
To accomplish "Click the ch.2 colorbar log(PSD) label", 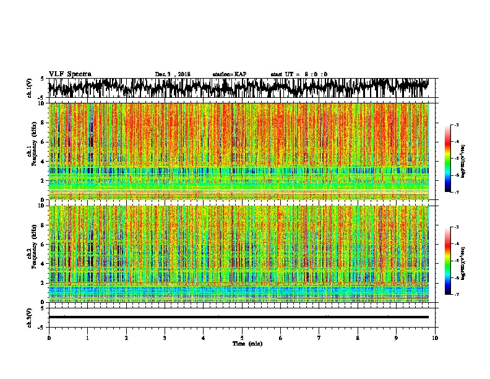I will tap(463, 263).
